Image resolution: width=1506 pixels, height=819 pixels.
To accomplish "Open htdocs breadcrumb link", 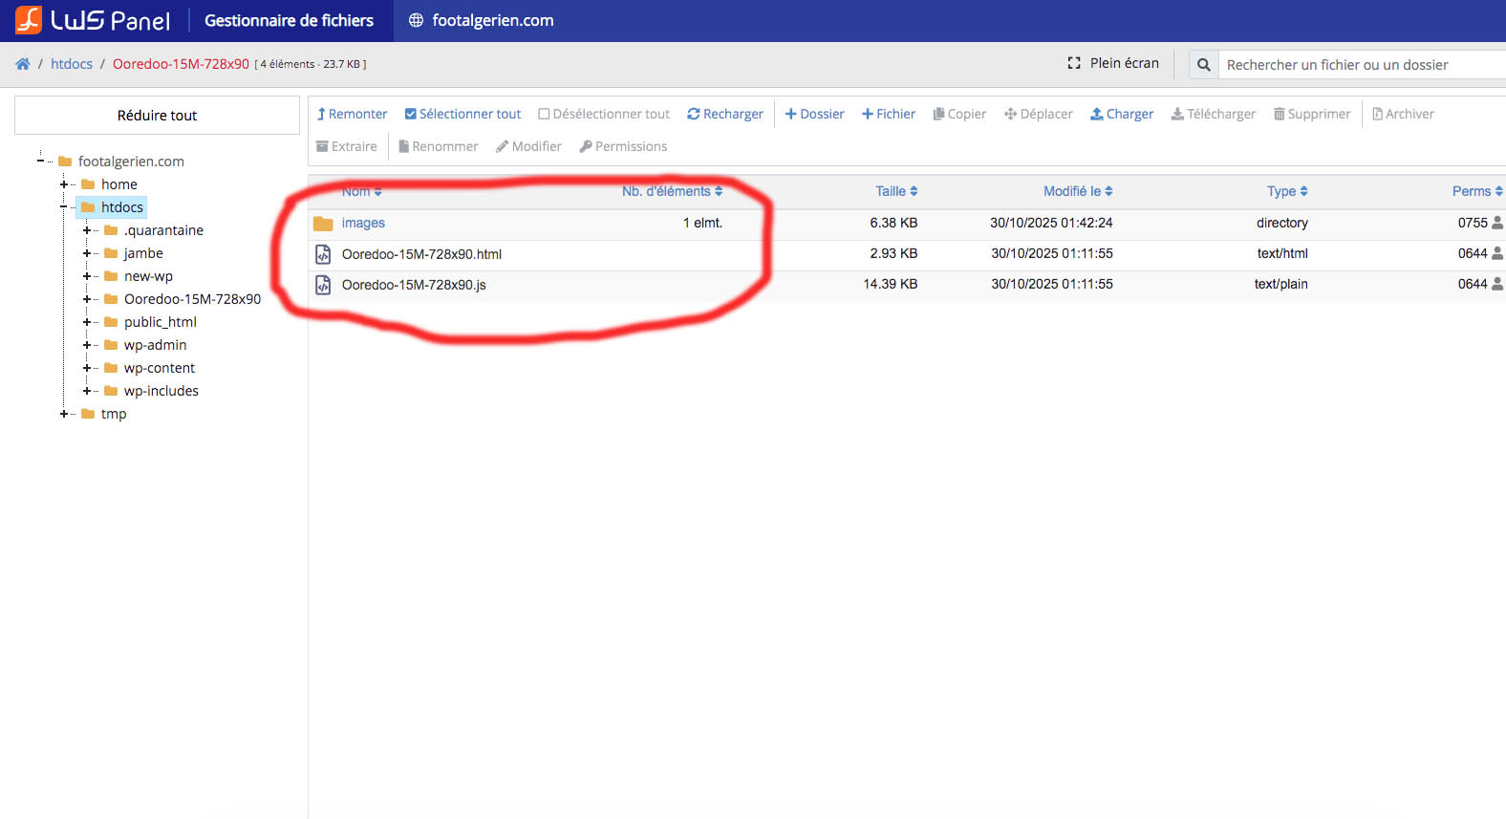I will [72, 64].
